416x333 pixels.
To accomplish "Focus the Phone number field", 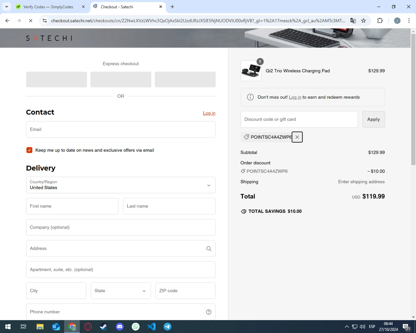I will [121, 312].
